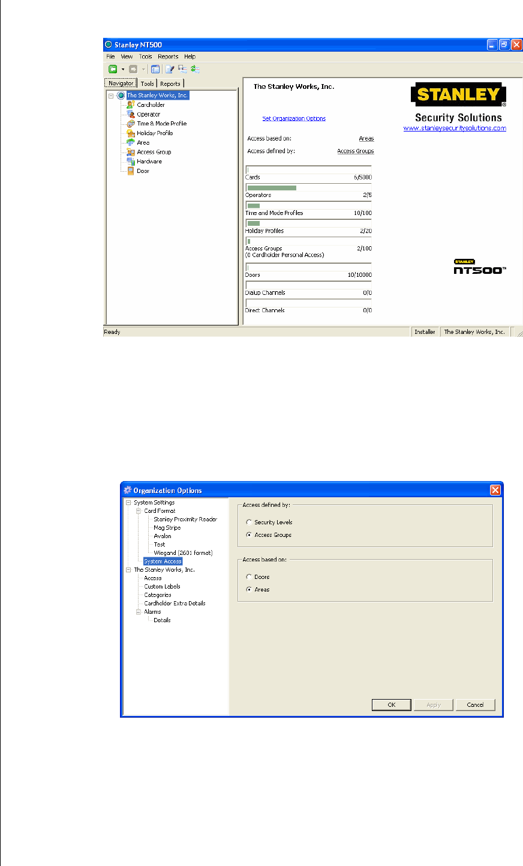
Task: Select the Areas radio button
Action: [x=249, y=589]
